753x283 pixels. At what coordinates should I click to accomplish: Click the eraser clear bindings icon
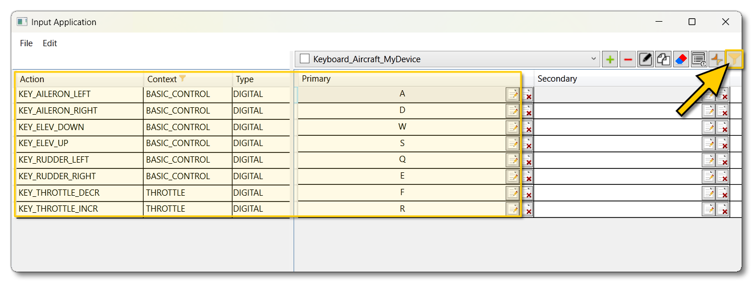681,59
